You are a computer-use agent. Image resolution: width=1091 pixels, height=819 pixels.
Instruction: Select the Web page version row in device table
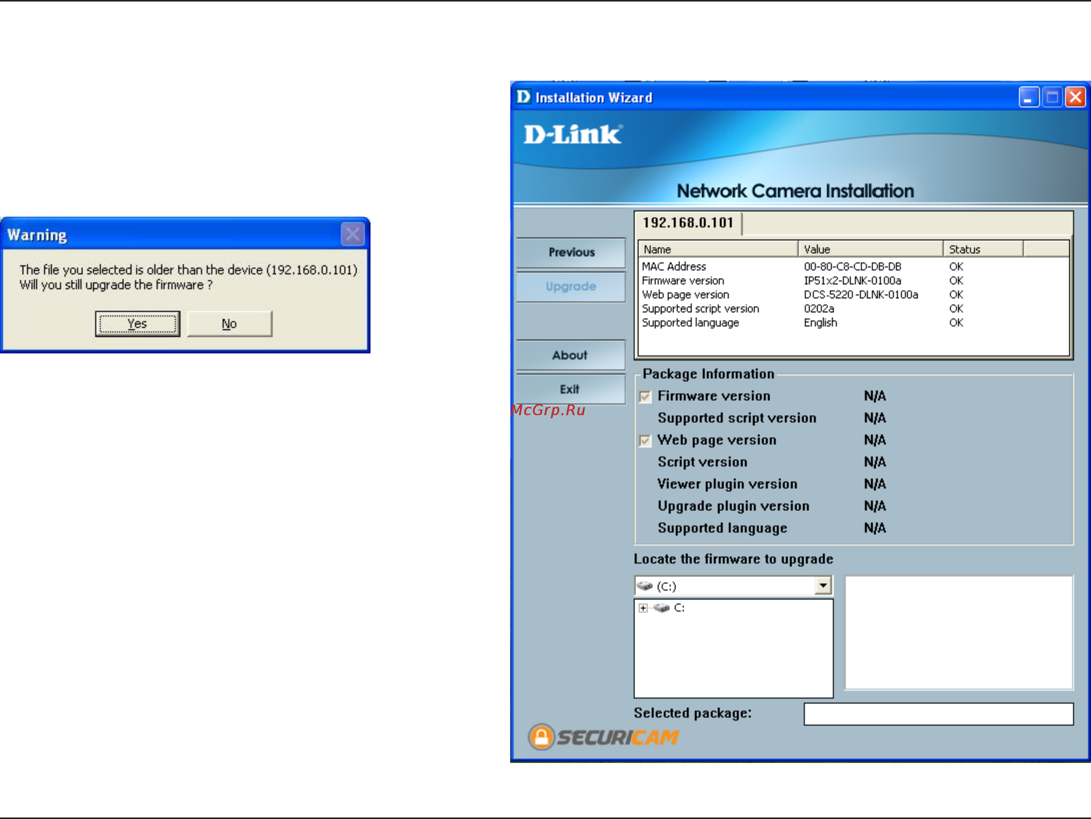pyautogui.click(x=853, y=295)
